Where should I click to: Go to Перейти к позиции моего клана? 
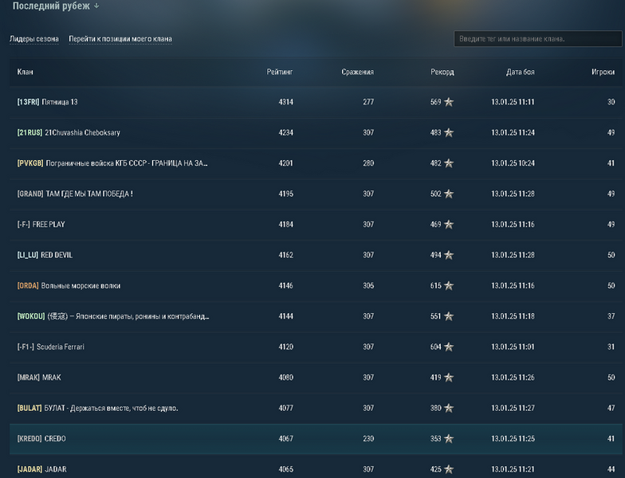(x=120, y=39)
